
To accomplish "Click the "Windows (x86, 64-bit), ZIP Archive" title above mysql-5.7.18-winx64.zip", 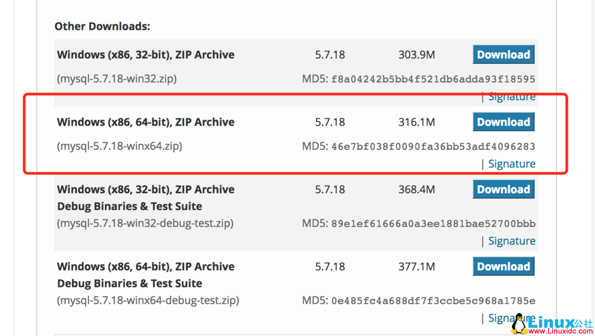I will tap(146, 122).
